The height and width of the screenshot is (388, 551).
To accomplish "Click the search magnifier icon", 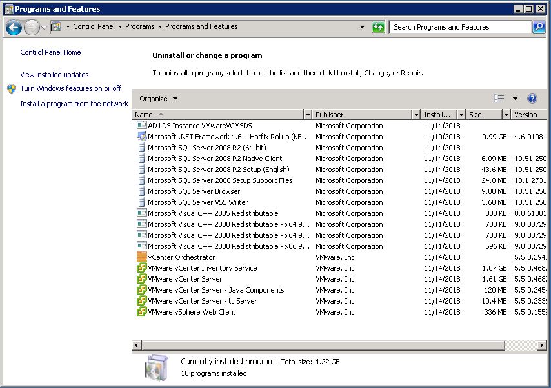I will tap(539, 27).
